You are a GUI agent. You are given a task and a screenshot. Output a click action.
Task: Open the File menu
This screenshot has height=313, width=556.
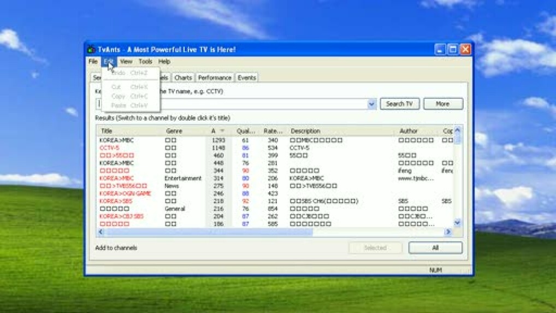[93, 62]
